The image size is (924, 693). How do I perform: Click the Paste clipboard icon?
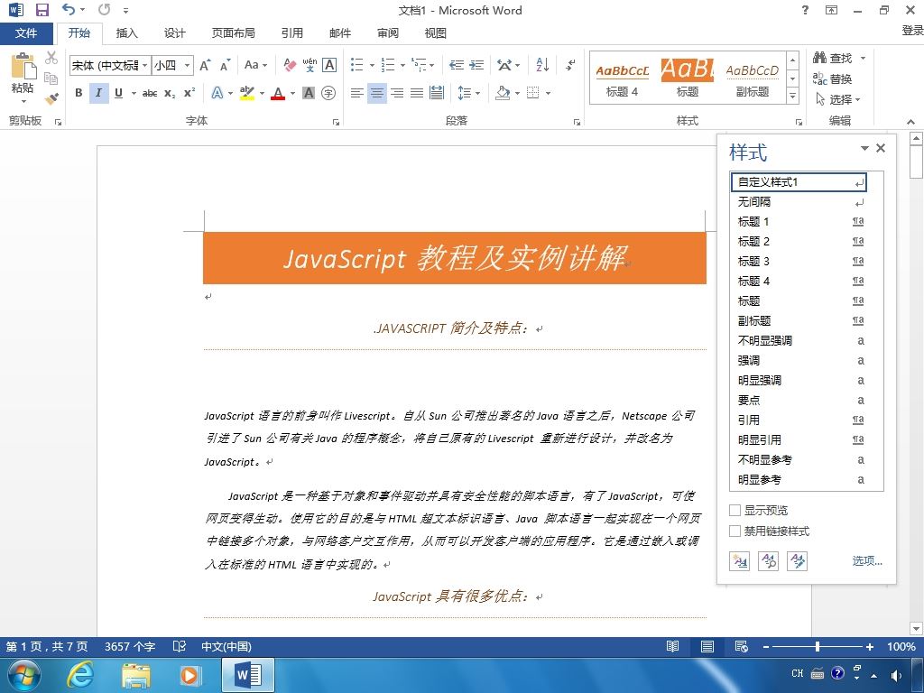tap(23, 67)
